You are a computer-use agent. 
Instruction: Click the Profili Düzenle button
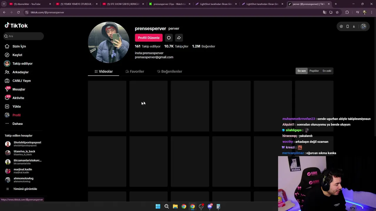click(149, 38)
